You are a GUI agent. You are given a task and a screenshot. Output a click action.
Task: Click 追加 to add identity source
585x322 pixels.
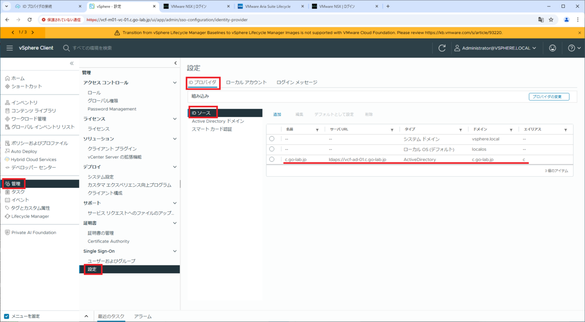277,114
